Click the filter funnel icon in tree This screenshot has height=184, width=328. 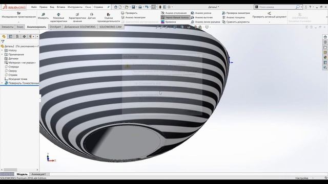click(x=3, y=41)
